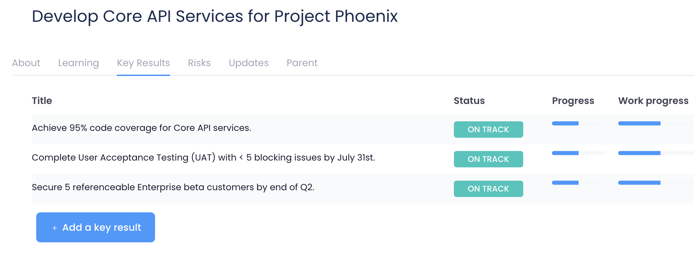Image resolution: width=694 pixels, height=272 pixels.
Task: Open the About tab
Action: pos(26,63)
